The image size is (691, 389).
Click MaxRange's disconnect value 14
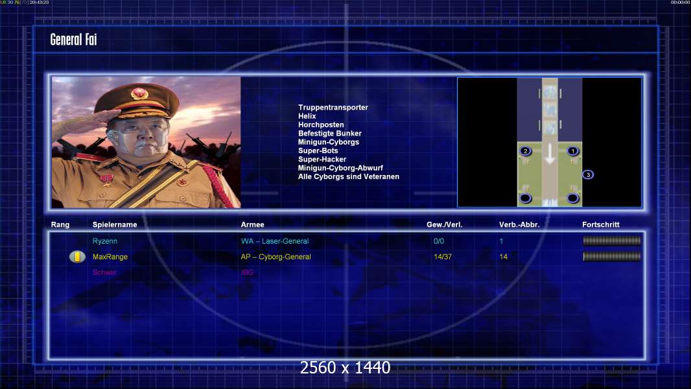click(x=503, y=257)
